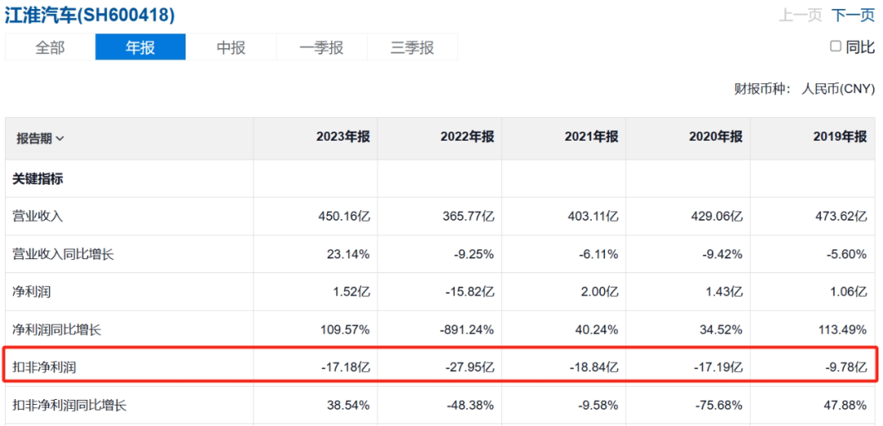Select the 年报 tab

point(141,47)
